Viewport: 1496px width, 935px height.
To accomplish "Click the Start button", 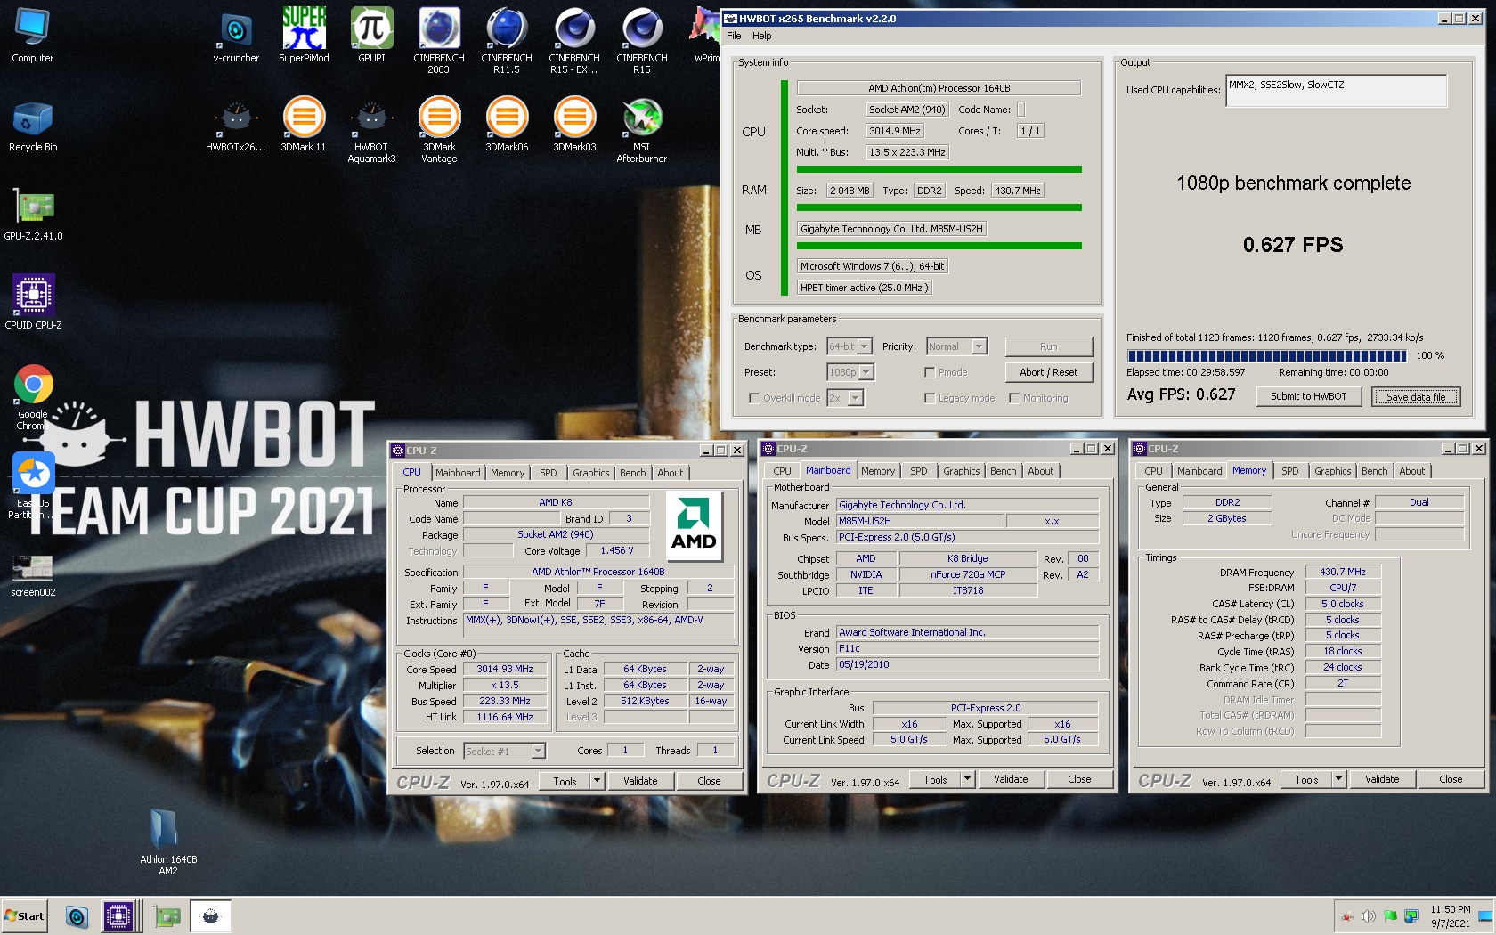I will pos(24,916).
